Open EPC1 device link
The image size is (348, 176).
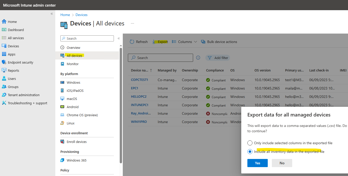click(x=135, y=88)
